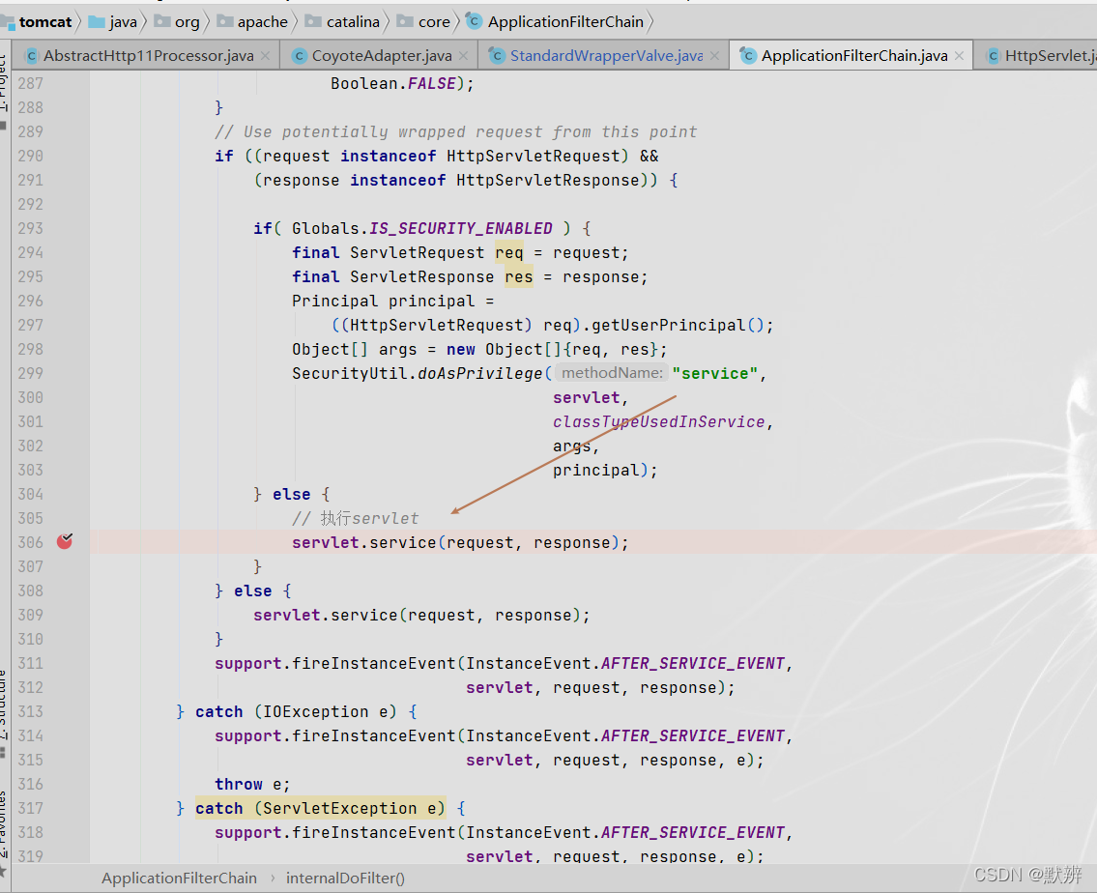This screenshot has height=893, width=1097.
Task: Click the core folder icon in breadcrumb
Action: pos(405,21)
